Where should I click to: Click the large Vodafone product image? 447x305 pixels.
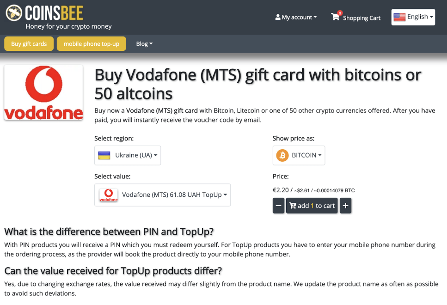(x=43, y=93)
